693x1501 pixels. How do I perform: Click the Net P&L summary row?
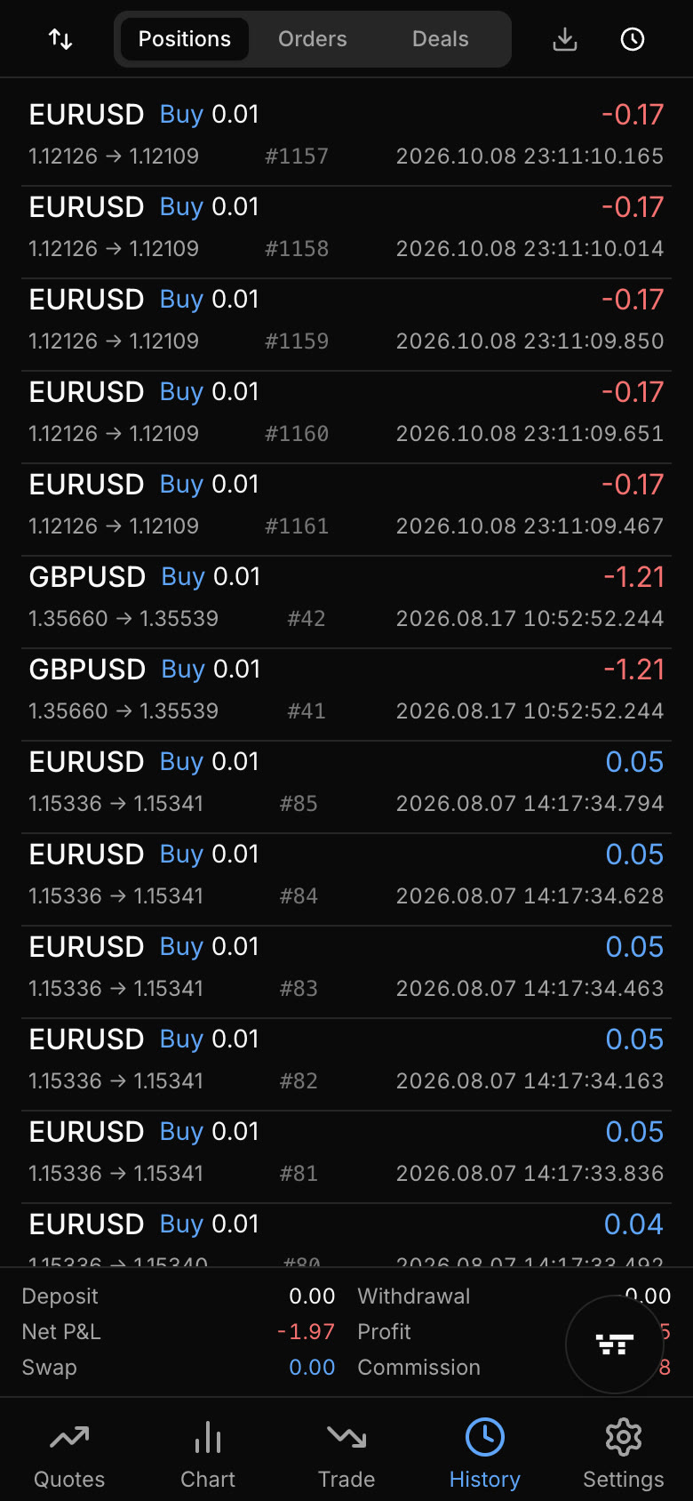point(179,1332)
